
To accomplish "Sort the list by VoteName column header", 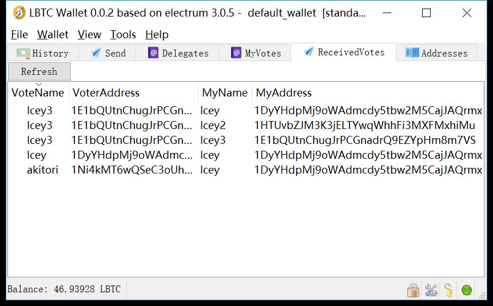I will pos(38,92).
